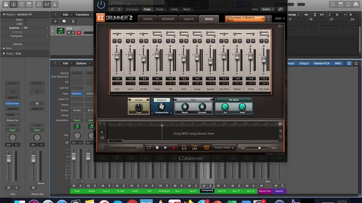This screenshot has width=362, height=203.
Task: Open EZdrummer song track hamburger menu
Action: coord(280,124)
